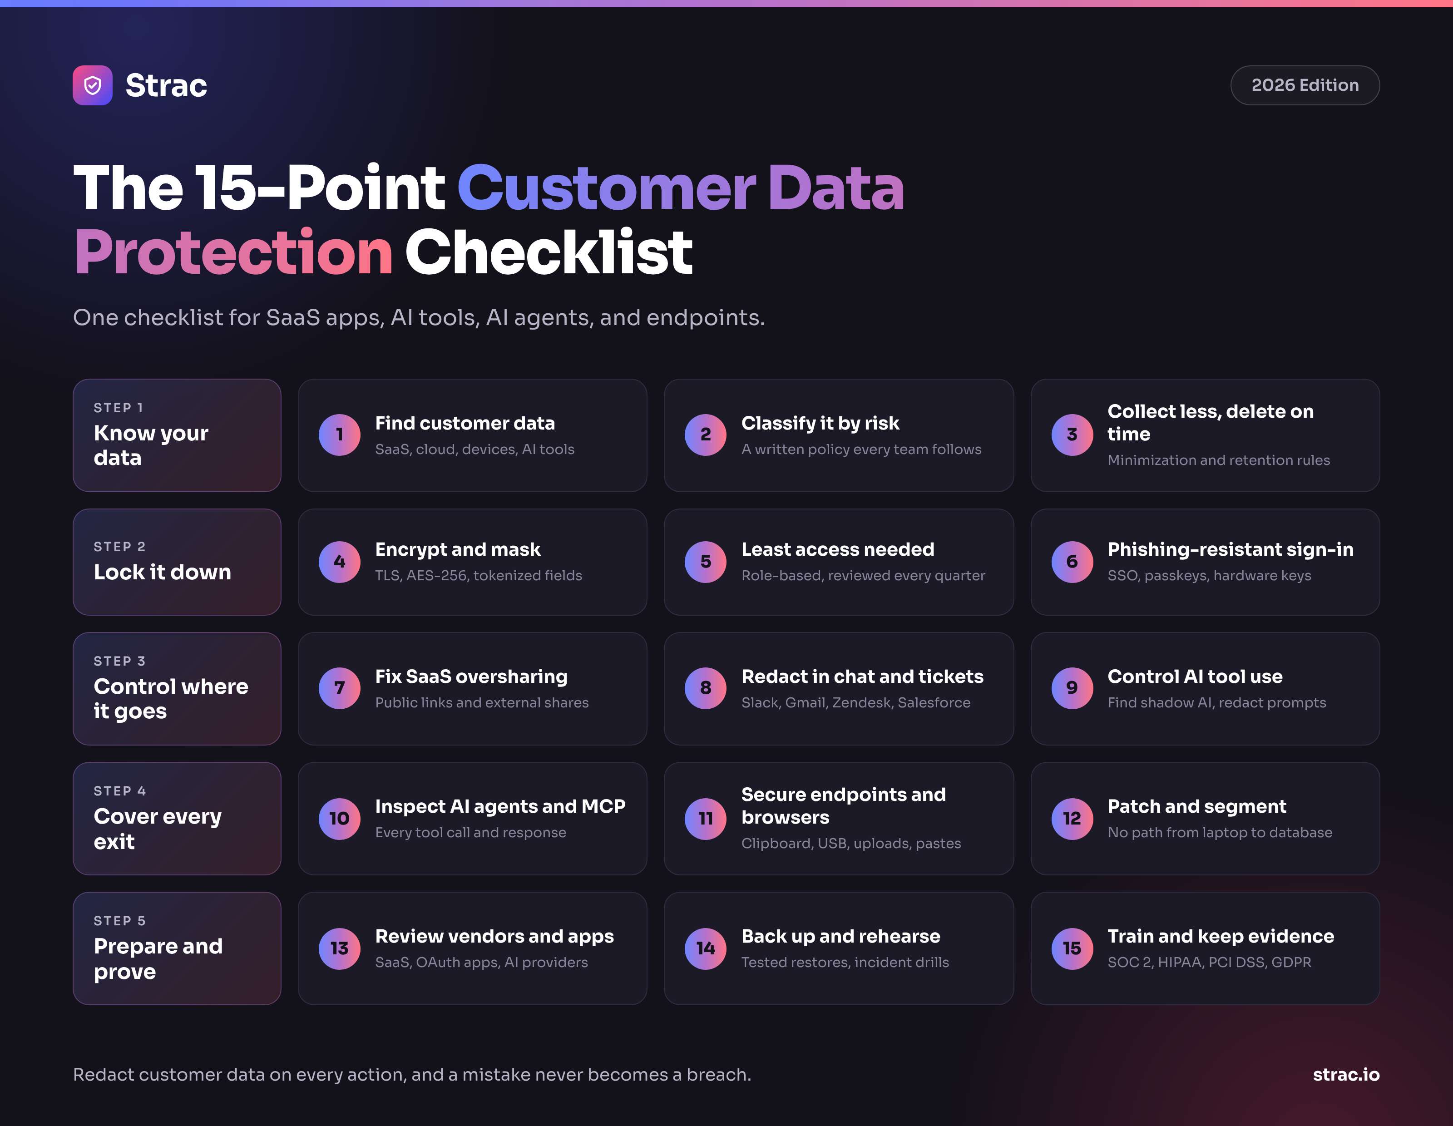Select the number 13 circle badge
This screenshot has height=1126, width=1453.
tap(339, 948)
